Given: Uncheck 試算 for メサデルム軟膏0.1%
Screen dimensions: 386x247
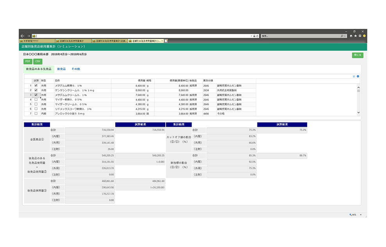Looking at the screenshot, I should coord(36,85).
